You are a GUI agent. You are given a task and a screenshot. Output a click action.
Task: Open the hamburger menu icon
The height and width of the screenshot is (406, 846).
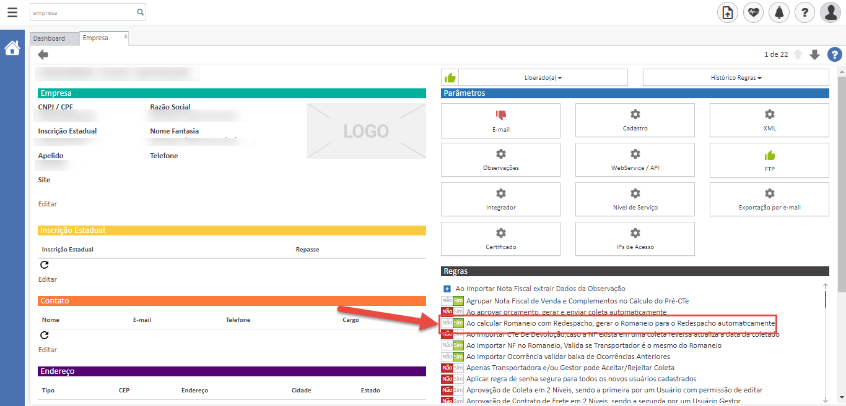click(x=12, y=12)
